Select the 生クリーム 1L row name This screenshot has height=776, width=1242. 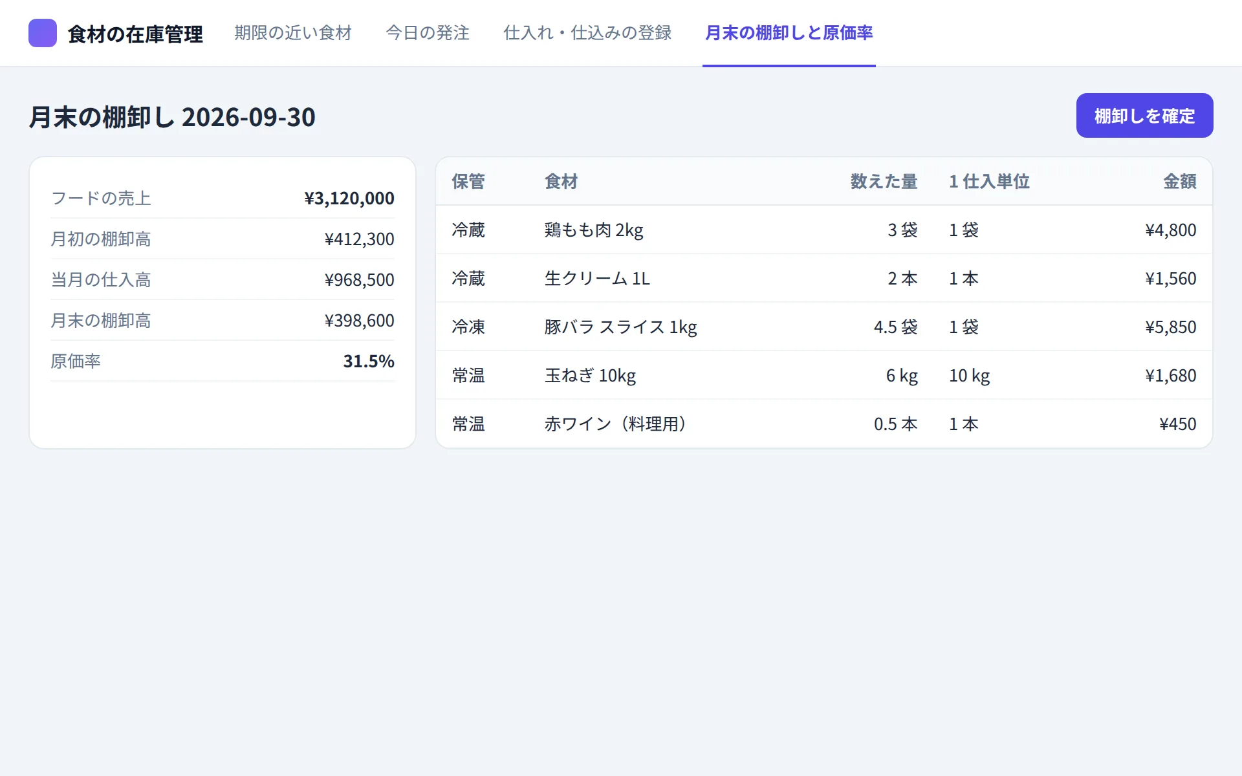[597, 279]
